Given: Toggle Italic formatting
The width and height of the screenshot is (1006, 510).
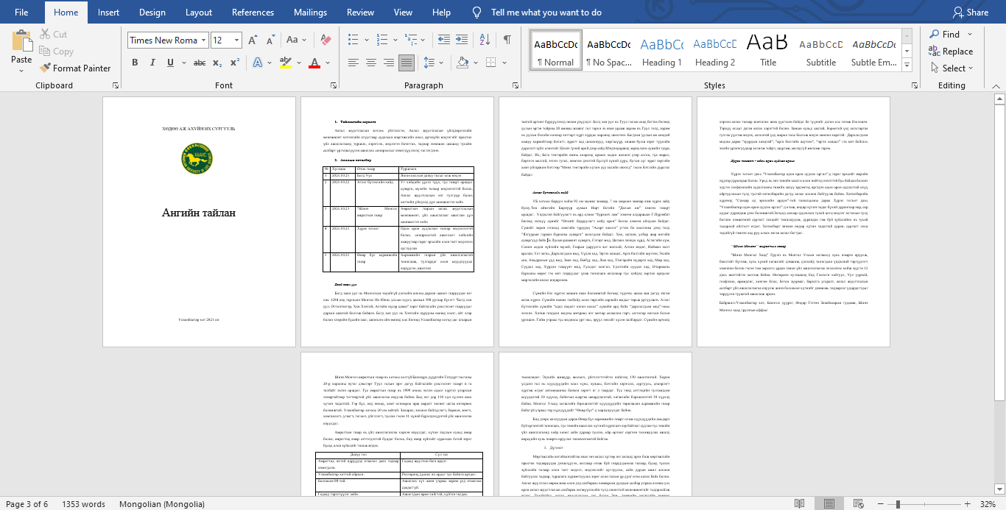Looking at the screenshot, I should [x=154, y=63].
